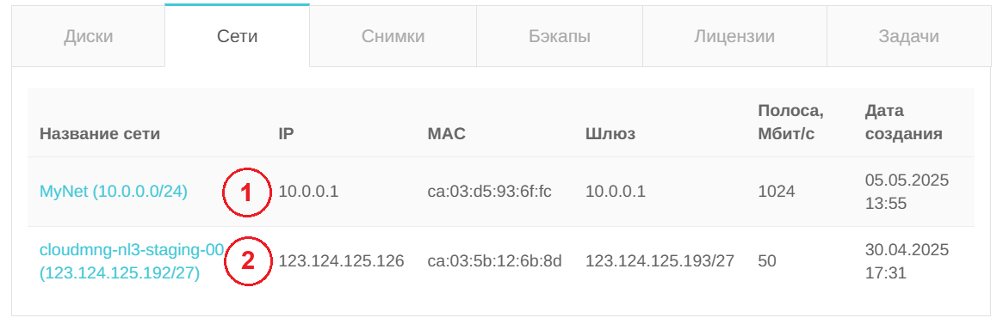Switch to the Задачи tab

point(908,36)
